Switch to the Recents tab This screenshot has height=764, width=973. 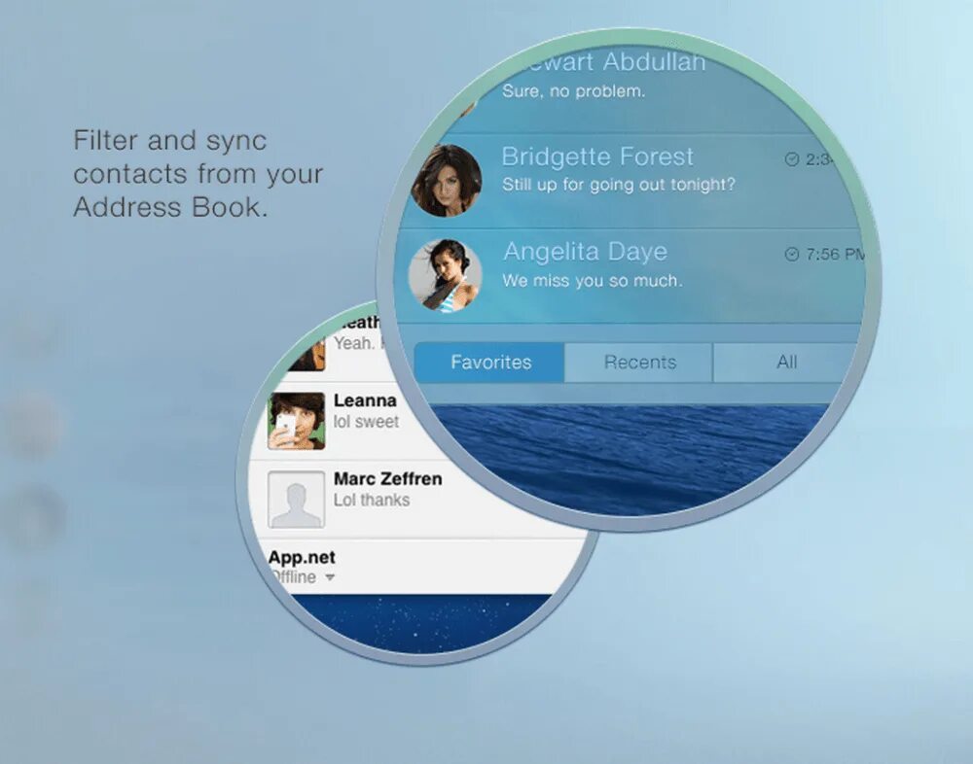[639, 363]
